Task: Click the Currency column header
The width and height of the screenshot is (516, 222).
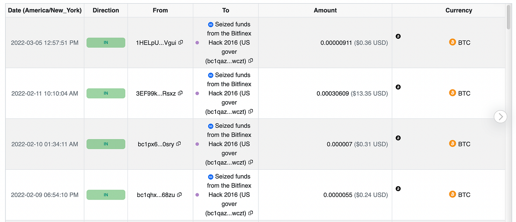Action: click(459, 10)
